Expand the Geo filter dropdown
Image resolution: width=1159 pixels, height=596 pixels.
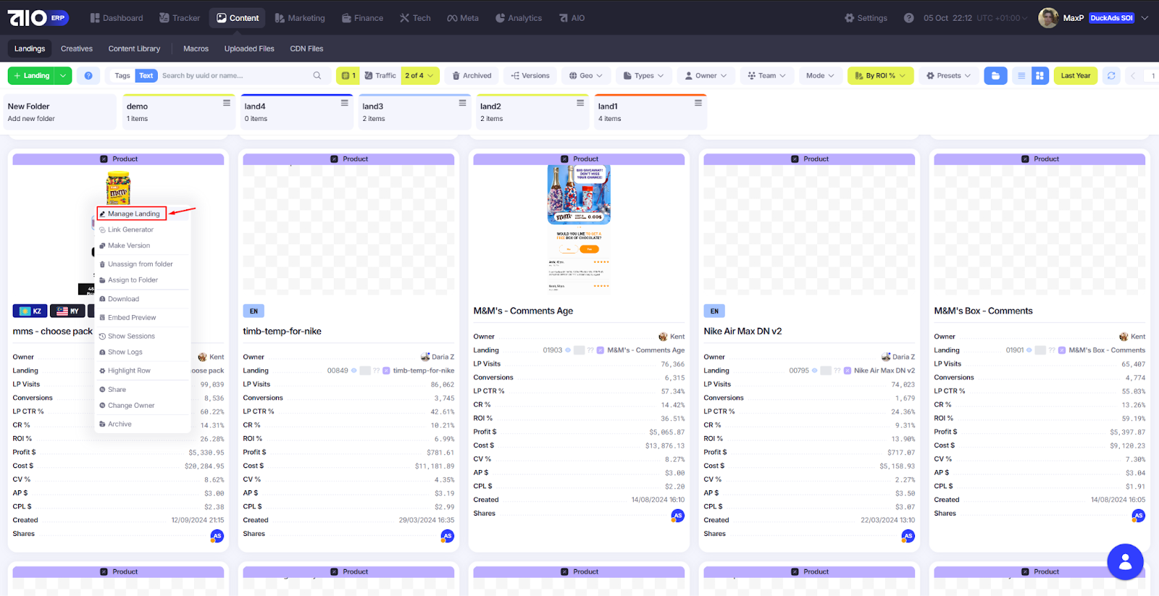pos(585,75)
